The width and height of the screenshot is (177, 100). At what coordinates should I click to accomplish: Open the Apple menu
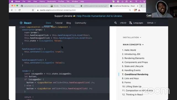coord(12,1)
